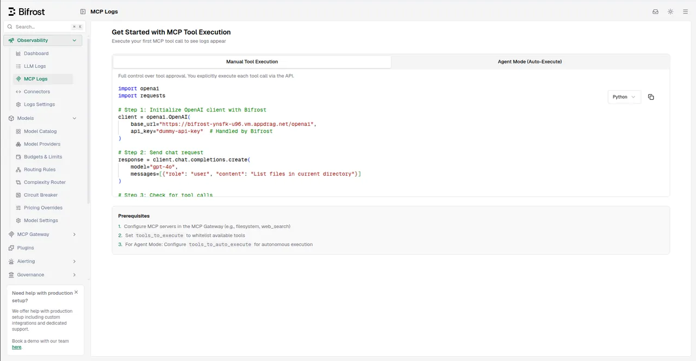The height and width of the screenshot is (361, 696).
Task: Switch theme with the sun icon
Action: (x=670, y=11)
